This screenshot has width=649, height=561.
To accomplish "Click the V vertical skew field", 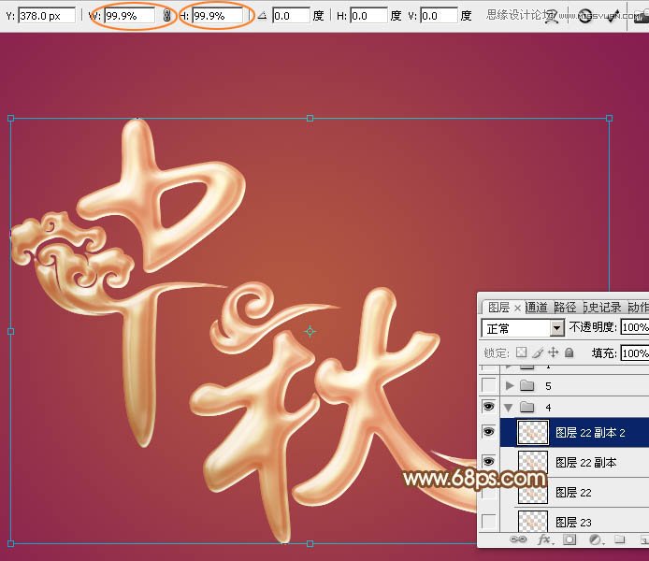I will click(439, 16).
